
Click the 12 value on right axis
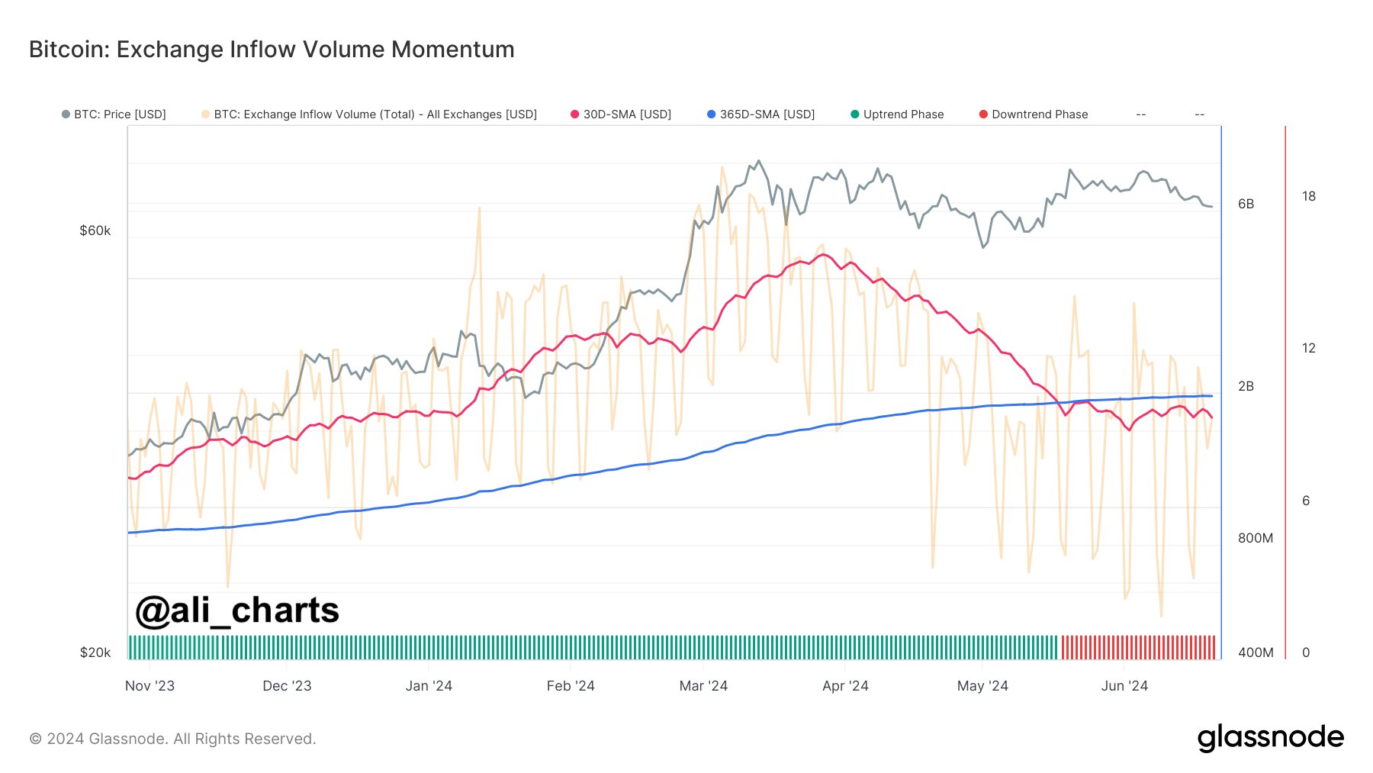(1309, 348)
